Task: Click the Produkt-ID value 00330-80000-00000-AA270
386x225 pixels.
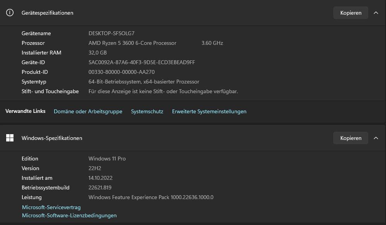Action: coord(121,72)
